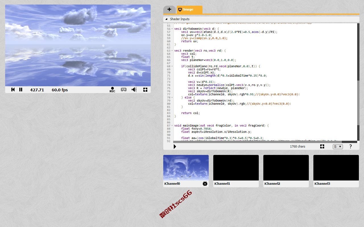
Task: Click the 60.0 fps readout
Action: click(60, 90)
